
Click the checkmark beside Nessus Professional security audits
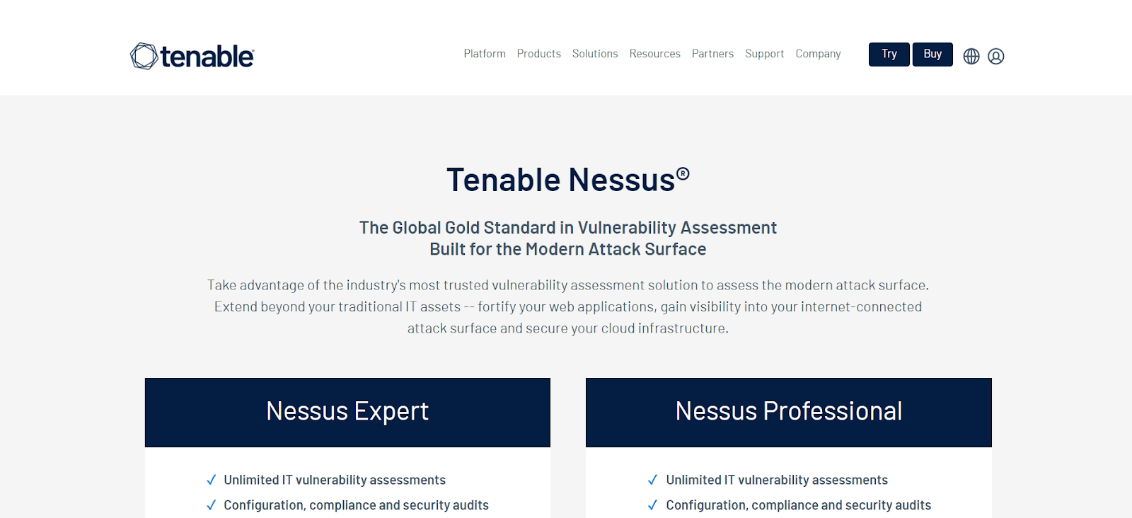point(652,505)
